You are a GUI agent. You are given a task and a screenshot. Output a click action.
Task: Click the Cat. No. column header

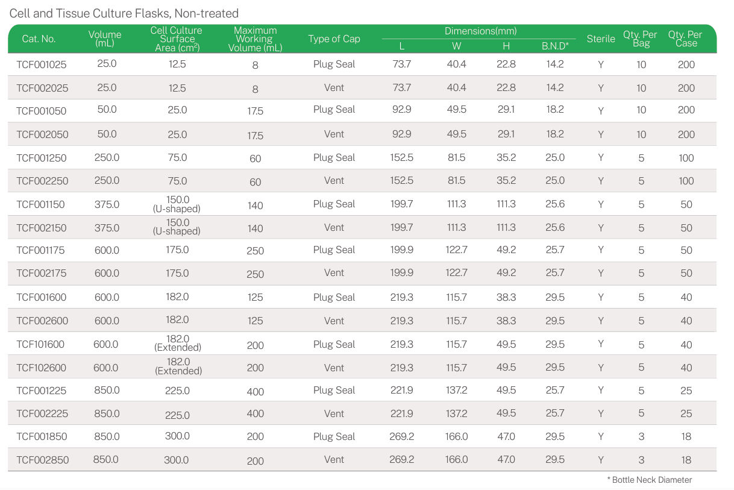pyautogui.click(x=39, y=39)
